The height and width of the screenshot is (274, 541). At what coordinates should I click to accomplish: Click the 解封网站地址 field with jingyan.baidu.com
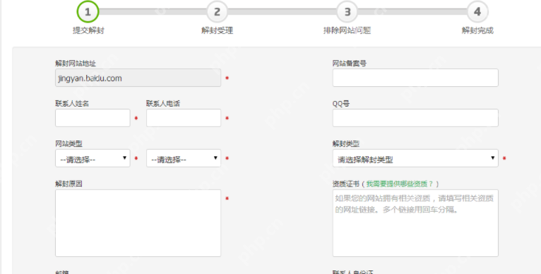point(138,78)
